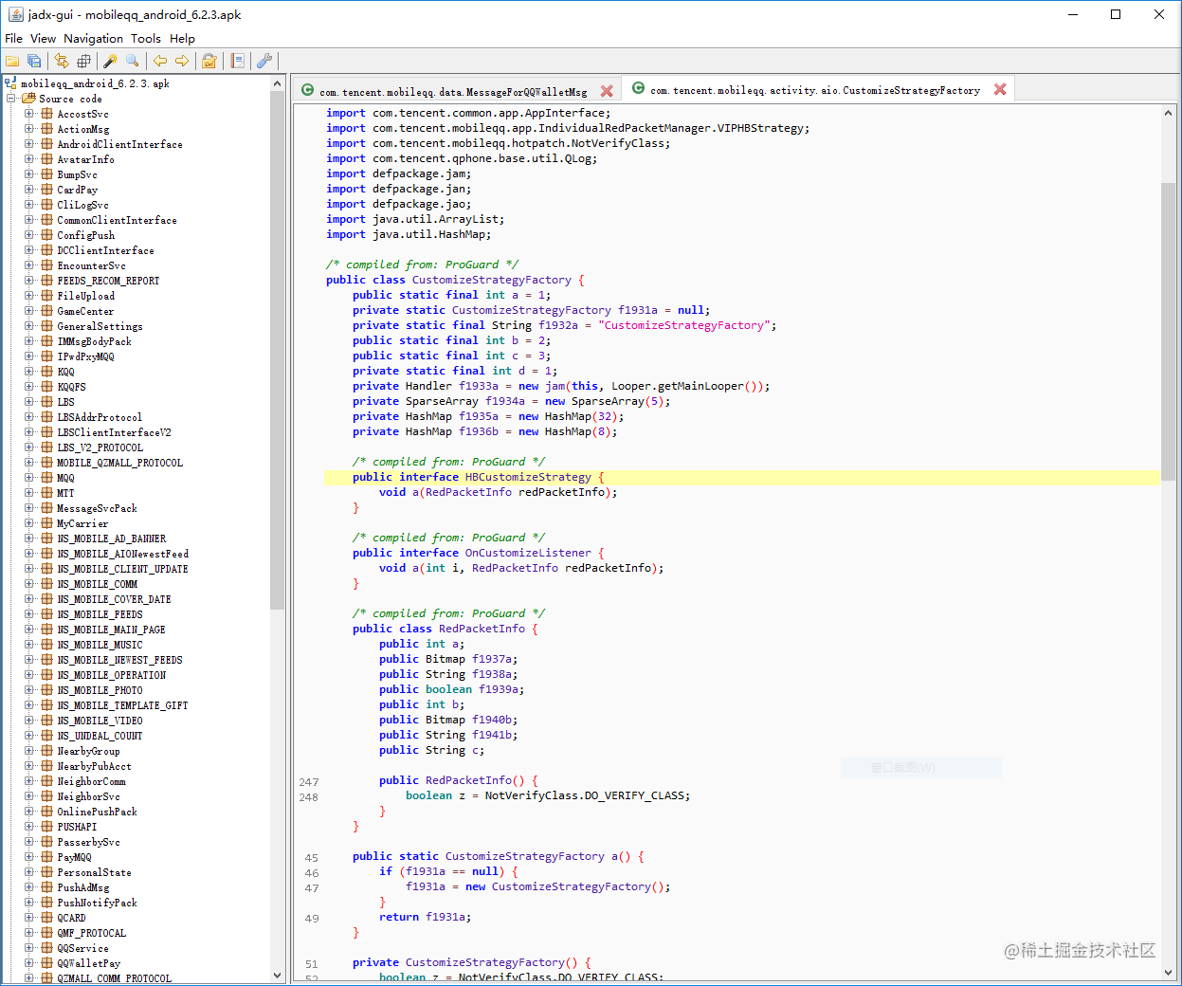
Task: Navigate forward using the right arrow icon
Action: 180,61
